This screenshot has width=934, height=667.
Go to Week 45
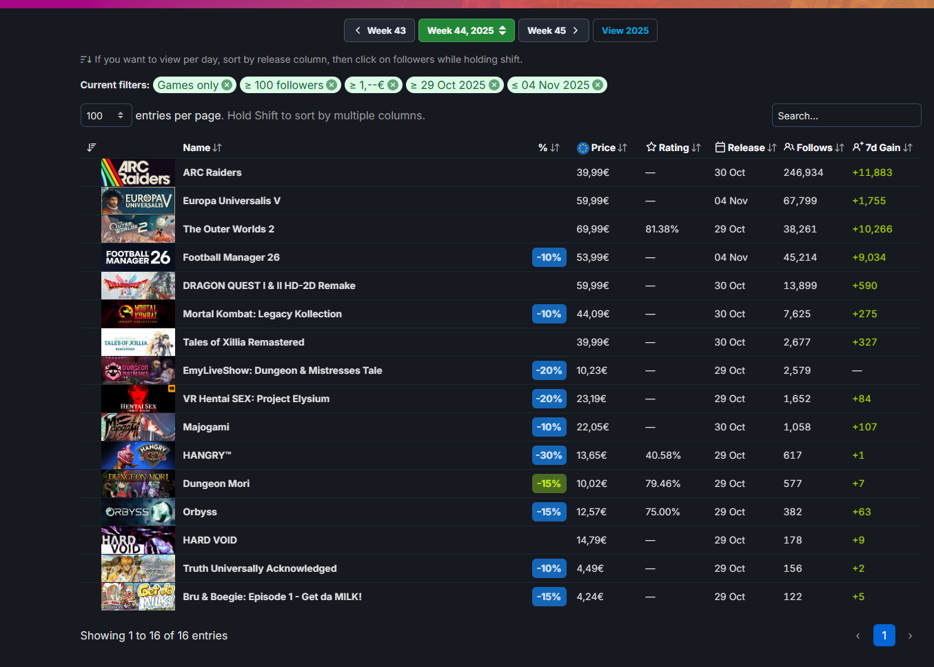click(x=554, y=30)
